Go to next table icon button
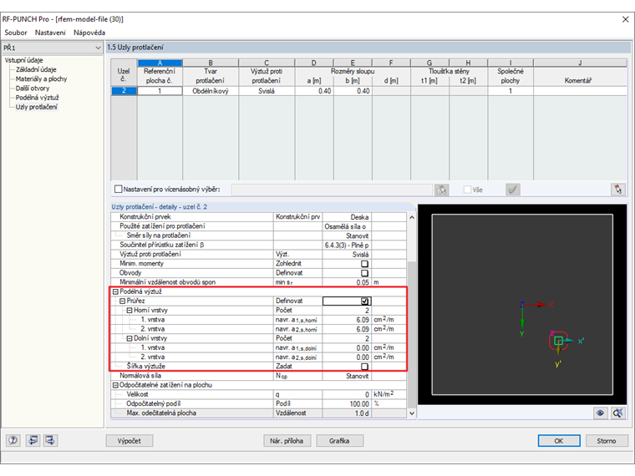The height and width of the screenshot is (476, 635). click(51, 440)
